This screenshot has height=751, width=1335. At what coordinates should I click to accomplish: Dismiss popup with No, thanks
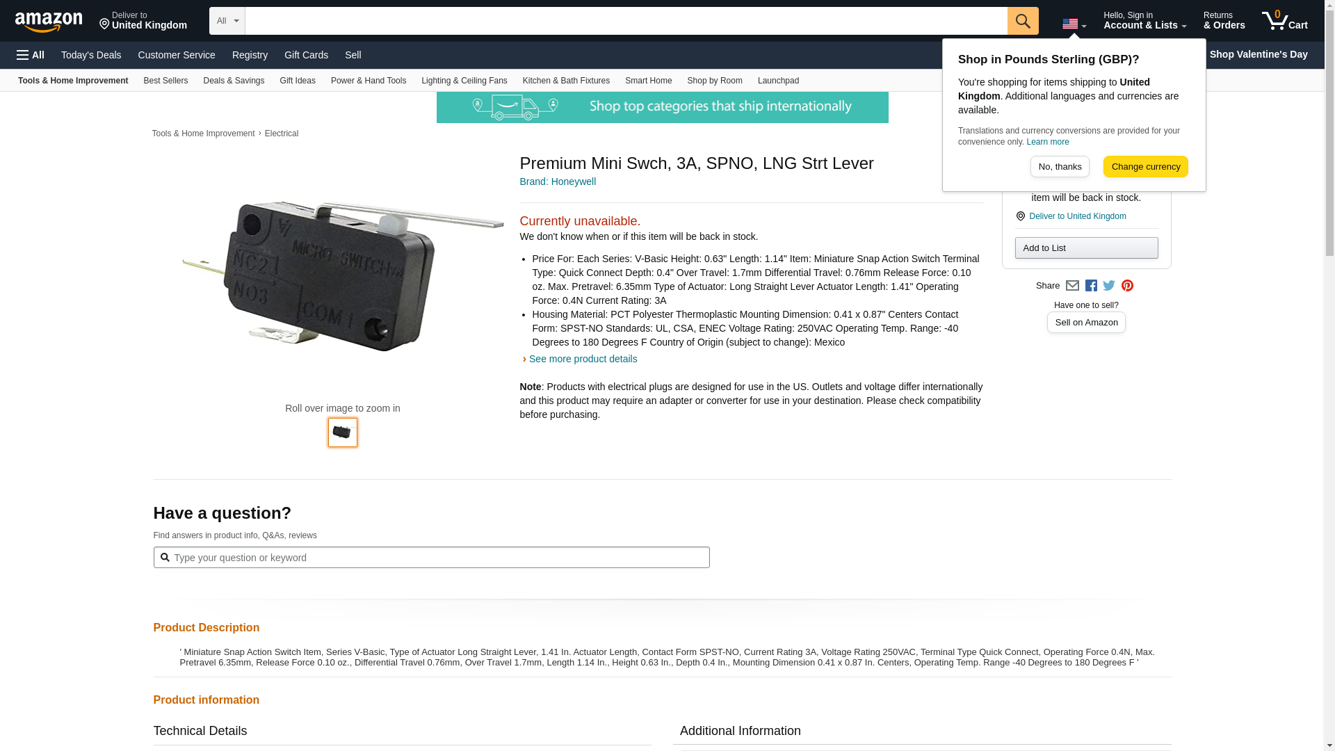pos(1060,167)
